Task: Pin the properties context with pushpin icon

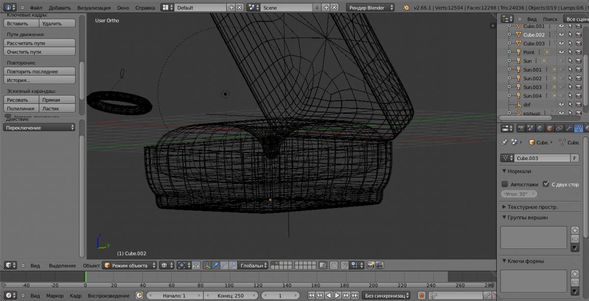Action: tap(504, 142)
